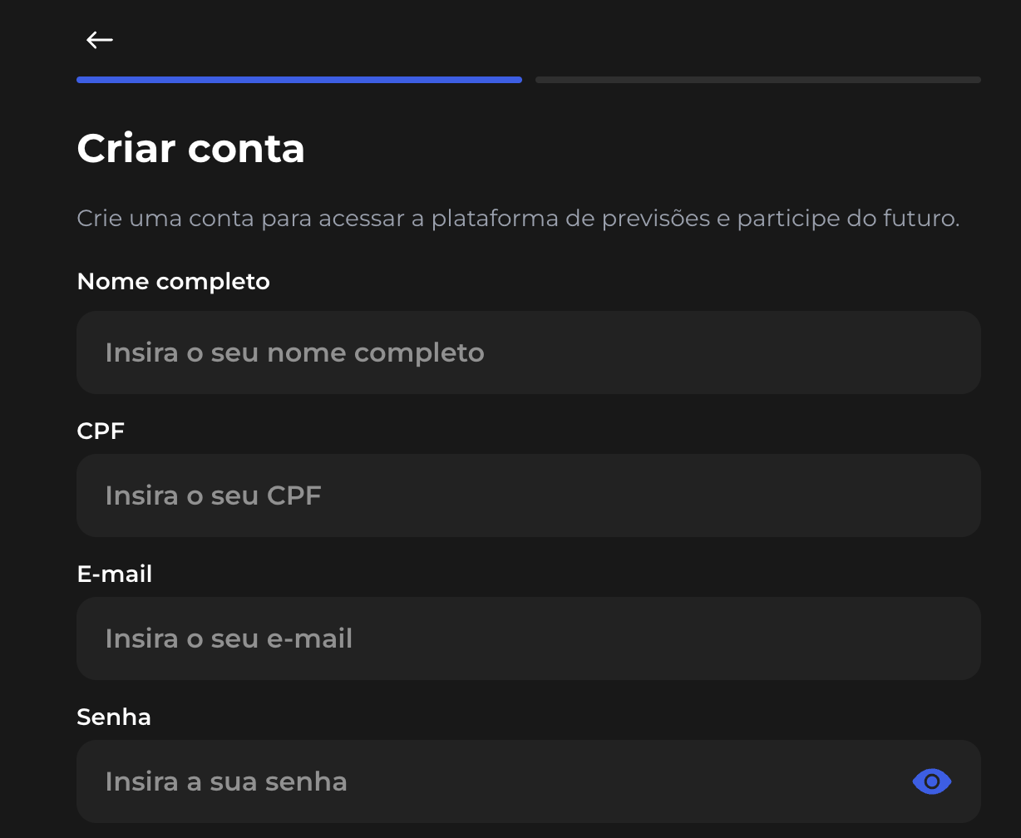
Task: Click the unfilled gray progress step bar
Action: pyautogui.click(x=758, y=80)
